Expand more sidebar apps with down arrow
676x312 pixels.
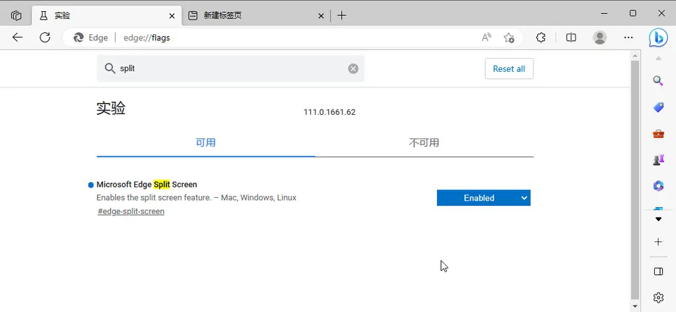658,218
